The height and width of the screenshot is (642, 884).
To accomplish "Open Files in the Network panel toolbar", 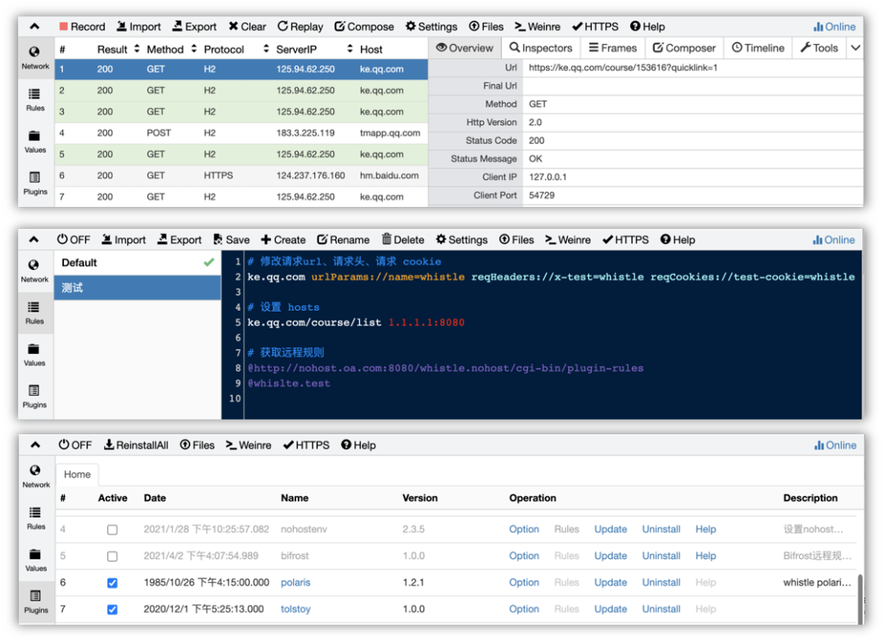I will coord(486,26).
